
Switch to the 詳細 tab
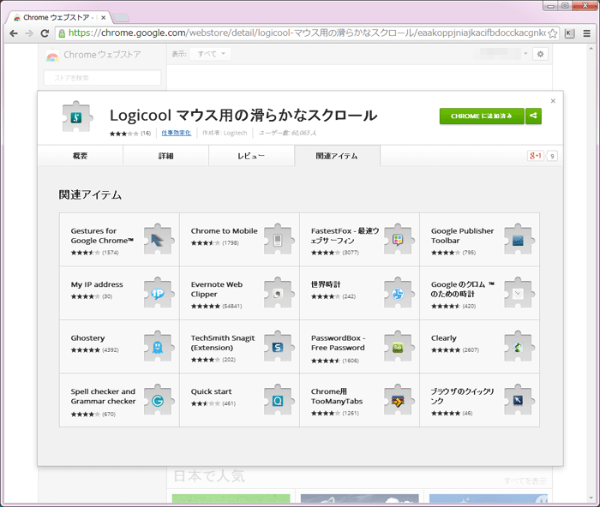[166, 156]
